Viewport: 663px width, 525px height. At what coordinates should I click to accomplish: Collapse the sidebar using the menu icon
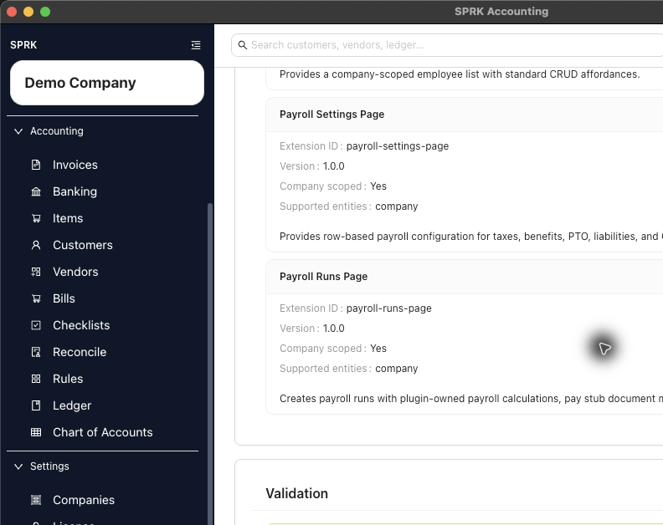(x=195, y=45)
